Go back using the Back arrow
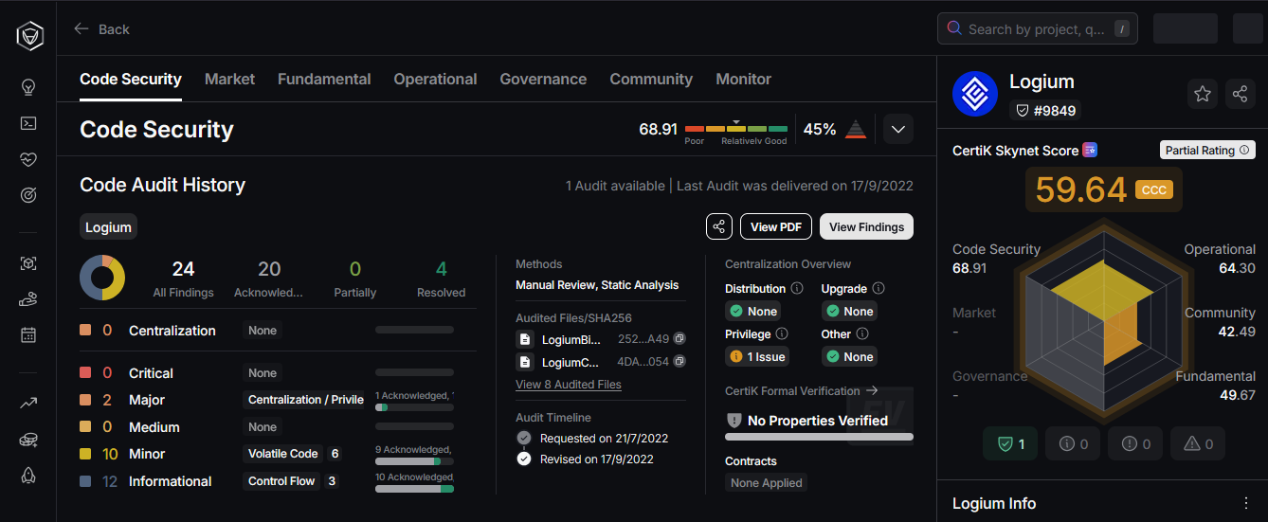Screen dimensions: 1268x522 click(x=101, y=29)
